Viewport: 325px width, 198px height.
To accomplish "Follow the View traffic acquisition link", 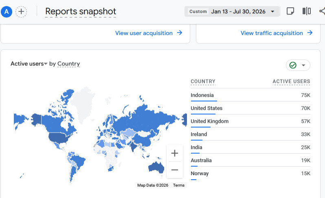I will coord(277,33).
